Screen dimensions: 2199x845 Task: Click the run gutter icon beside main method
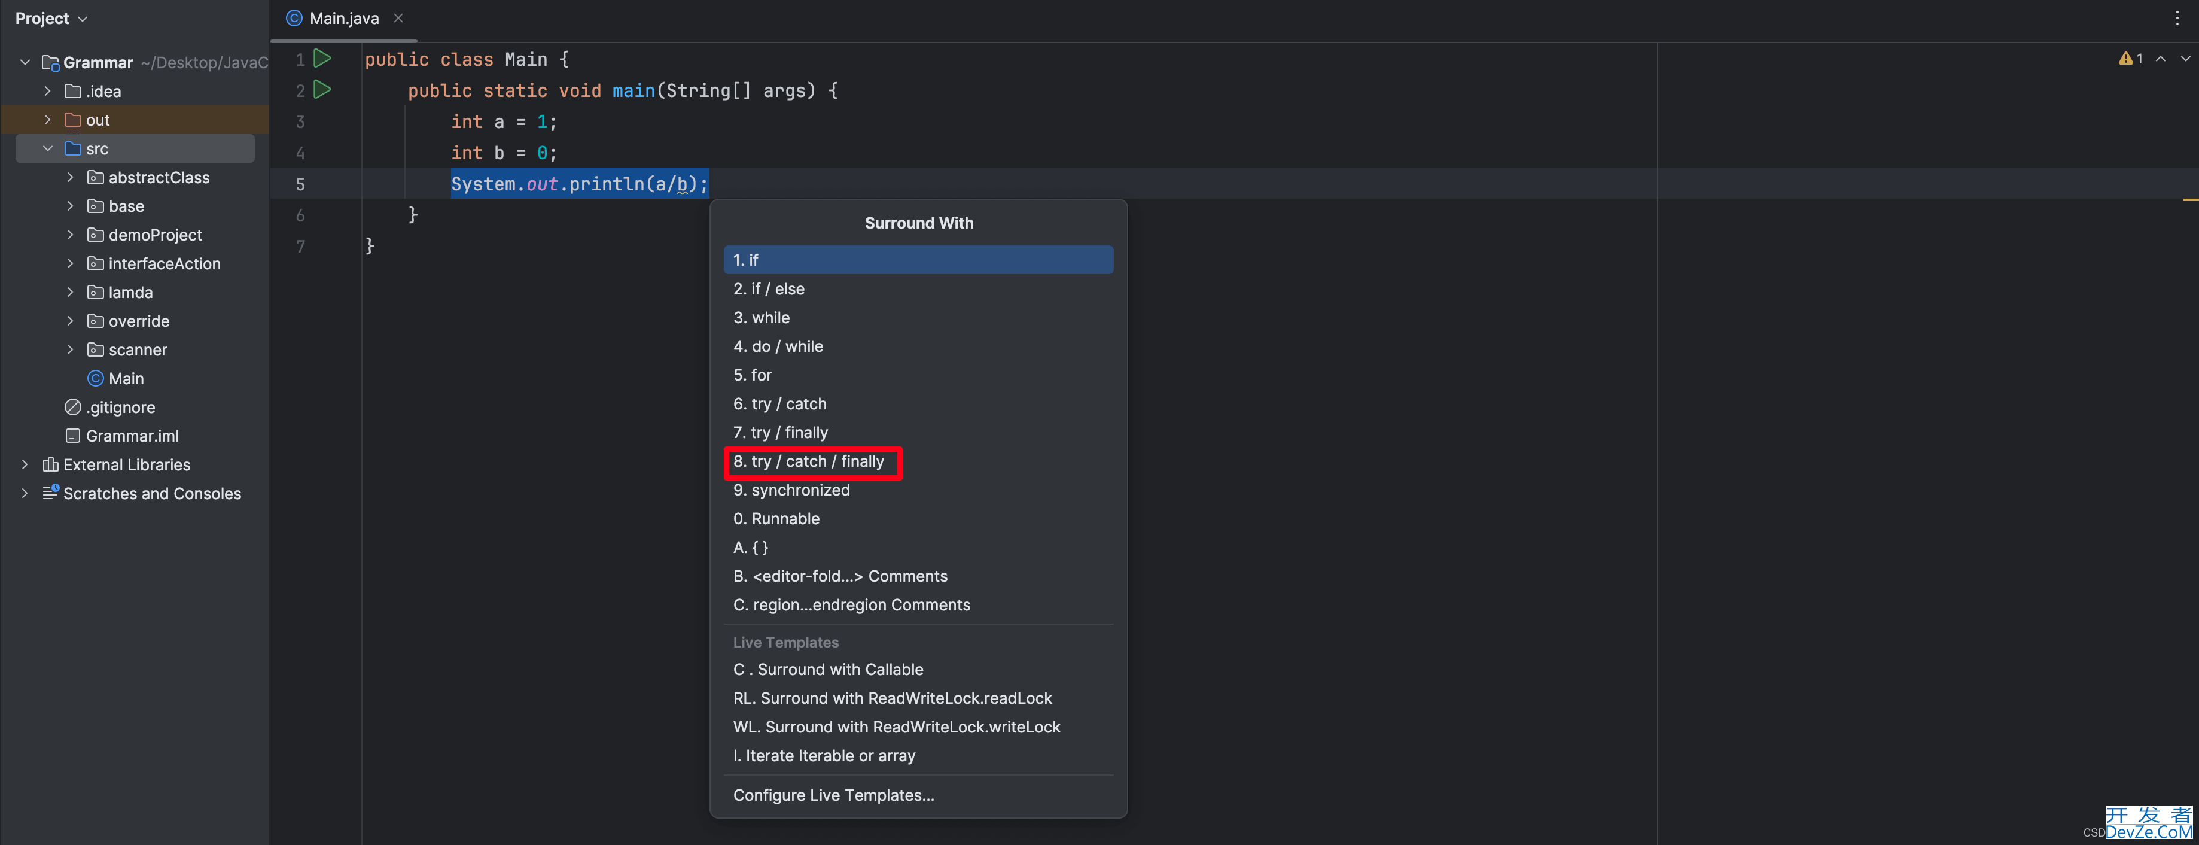click(322, 90)
